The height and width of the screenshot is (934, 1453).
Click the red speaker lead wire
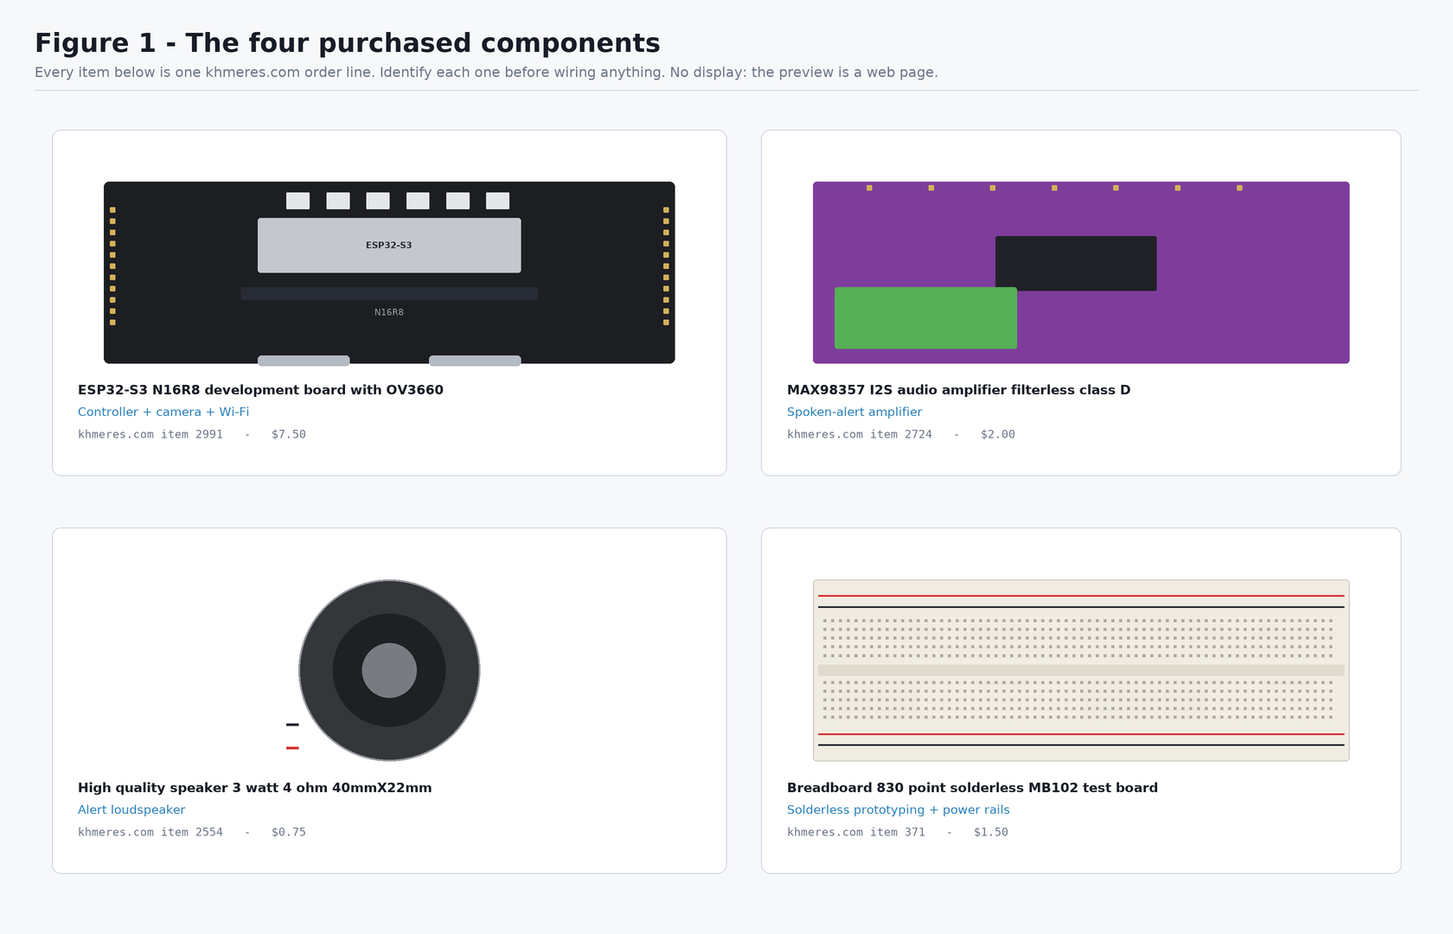(x=292, y=747)
